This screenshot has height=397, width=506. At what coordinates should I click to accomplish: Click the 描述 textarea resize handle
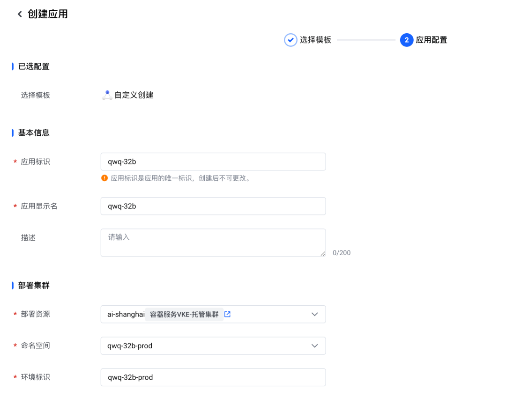(323, 254)
